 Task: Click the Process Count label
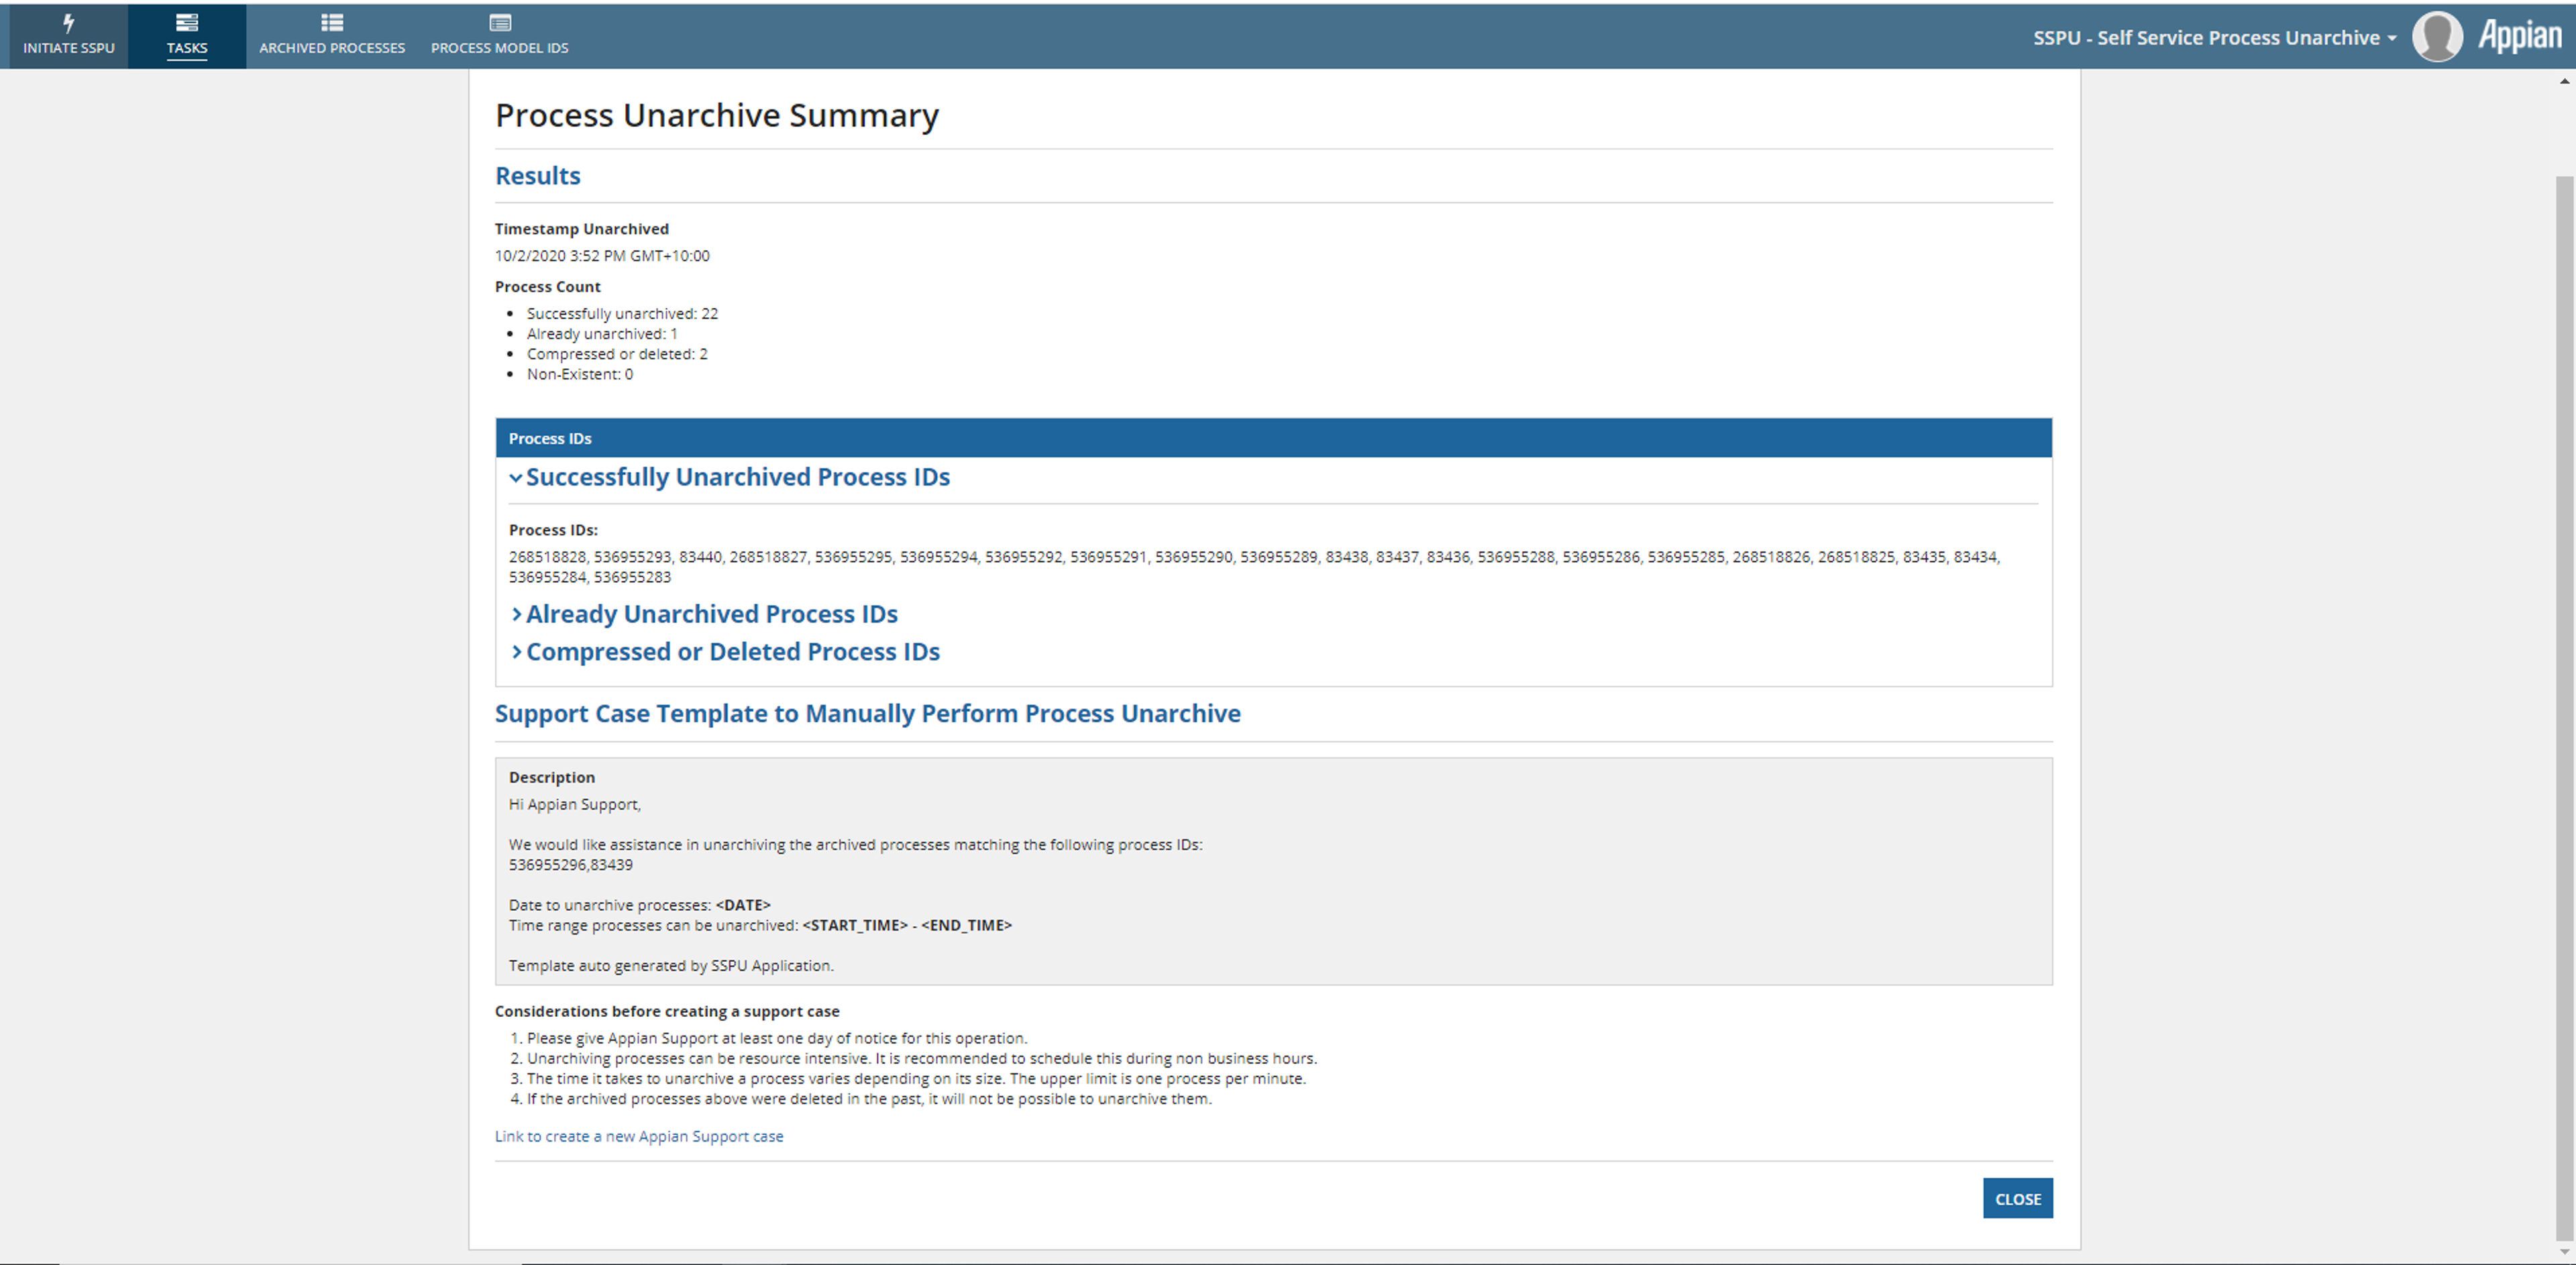click(548, 287)
